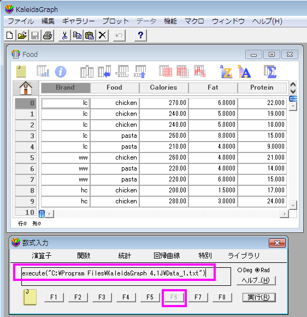Click the first red grid selection icon
This screenshot has width=307, height=317.
click(166, 71)
